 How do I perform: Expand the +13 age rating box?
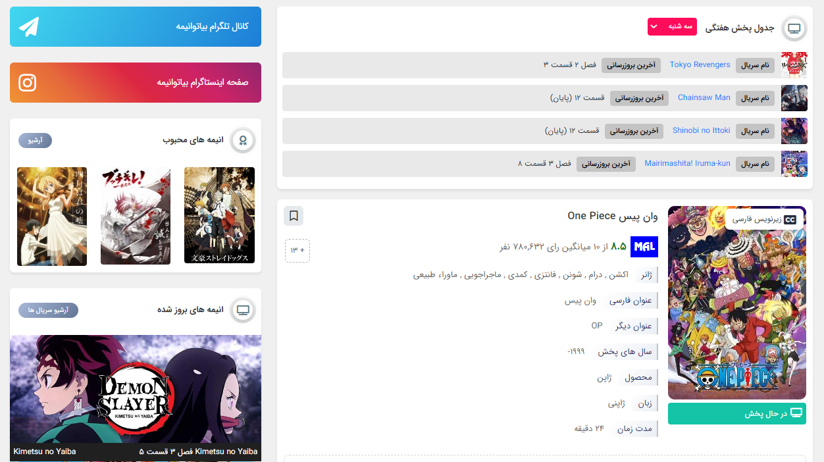pyautogui.click(x=297, y=251)
